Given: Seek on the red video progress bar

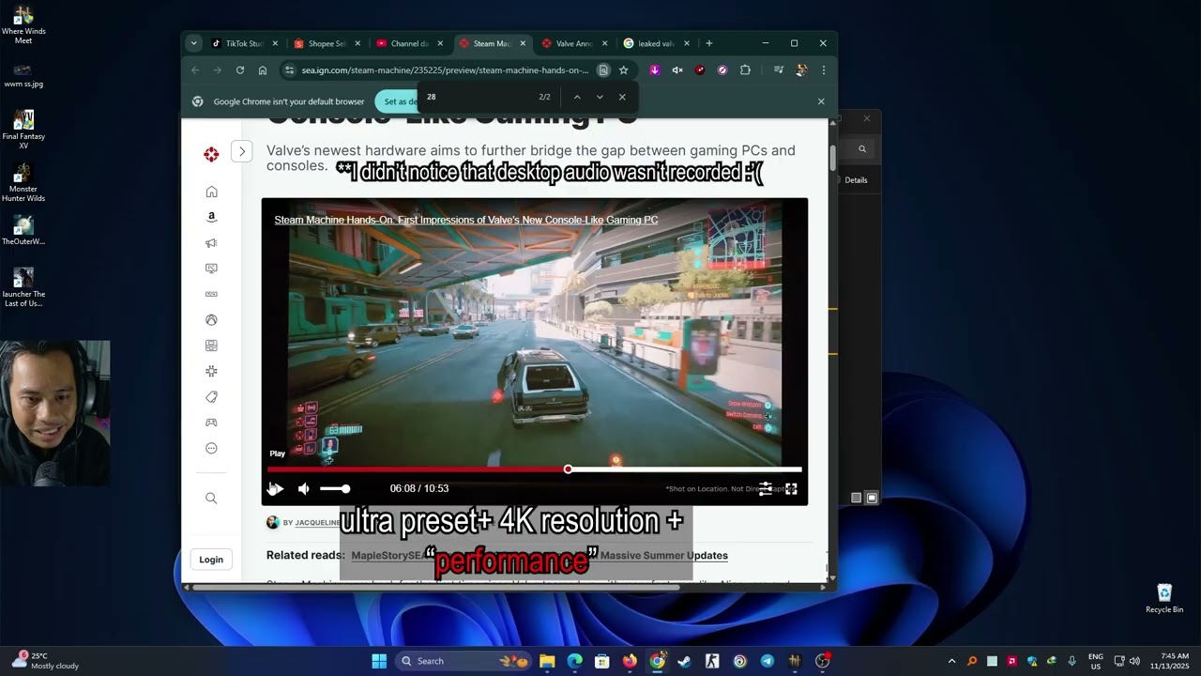Looking at the screenshot, I should 535,469.
